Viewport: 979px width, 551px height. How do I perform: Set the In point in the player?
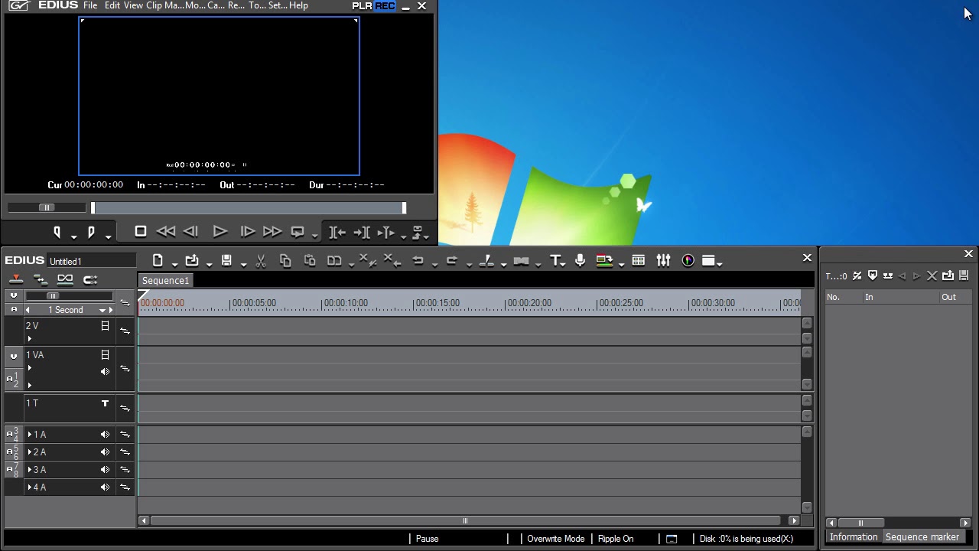coord(57,232)
